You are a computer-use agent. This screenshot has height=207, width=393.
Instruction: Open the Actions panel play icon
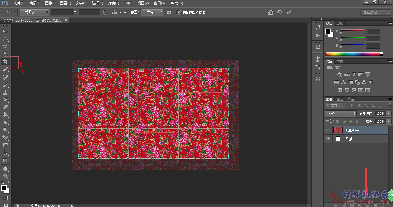(x=318, y=35)
